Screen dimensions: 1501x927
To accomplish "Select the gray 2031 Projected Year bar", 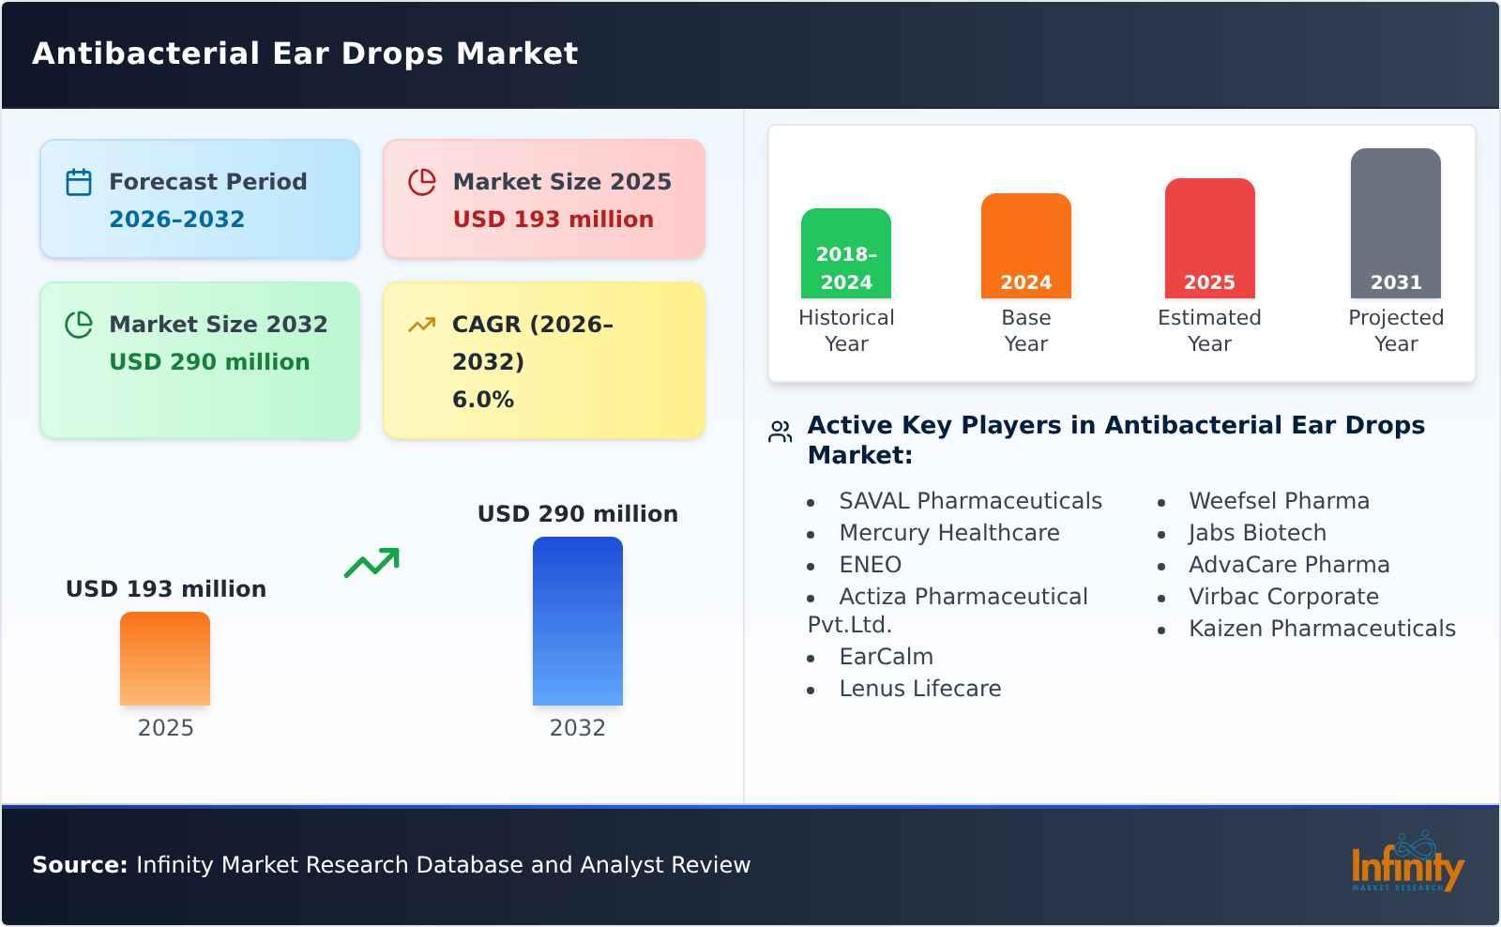I will [x=1396, y=223].
